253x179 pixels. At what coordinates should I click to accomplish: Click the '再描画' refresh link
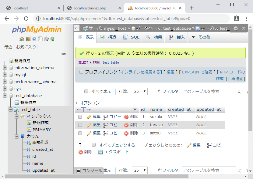237,79
